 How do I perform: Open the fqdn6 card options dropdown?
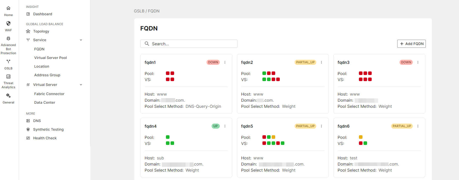418,126
